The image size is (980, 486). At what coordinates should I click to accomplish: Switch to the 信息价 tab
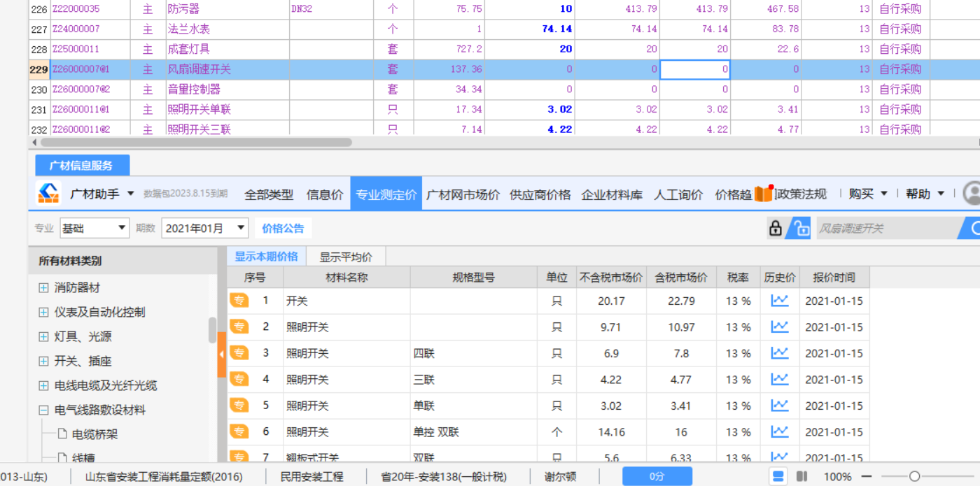[x=324, y=194]
